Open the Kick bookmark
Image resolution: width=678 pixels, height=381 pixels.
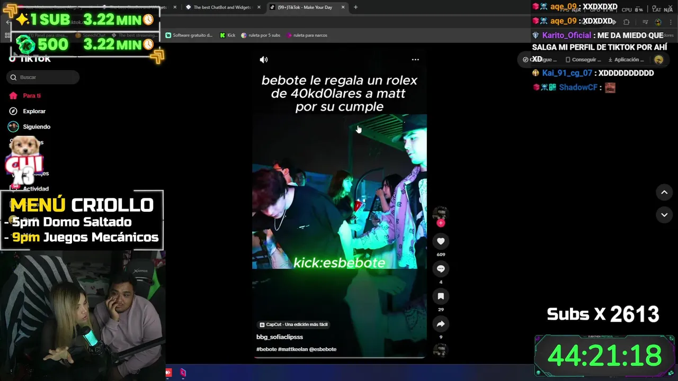point(228,35)
